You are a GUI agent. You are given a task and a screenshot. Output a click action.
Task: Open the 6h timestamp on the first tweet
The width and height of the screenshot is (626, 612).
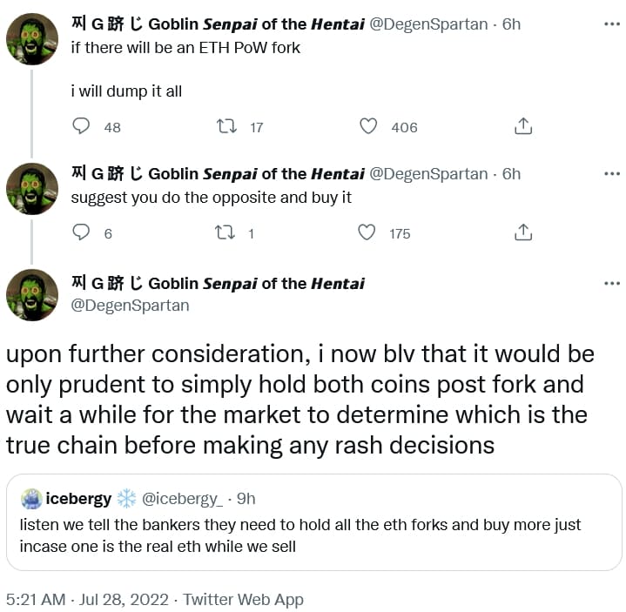[511, 24]
